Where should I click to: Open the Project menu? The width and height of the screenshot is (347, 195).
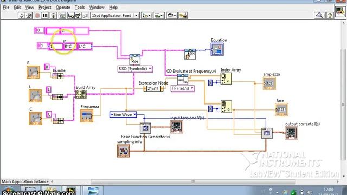44,7
